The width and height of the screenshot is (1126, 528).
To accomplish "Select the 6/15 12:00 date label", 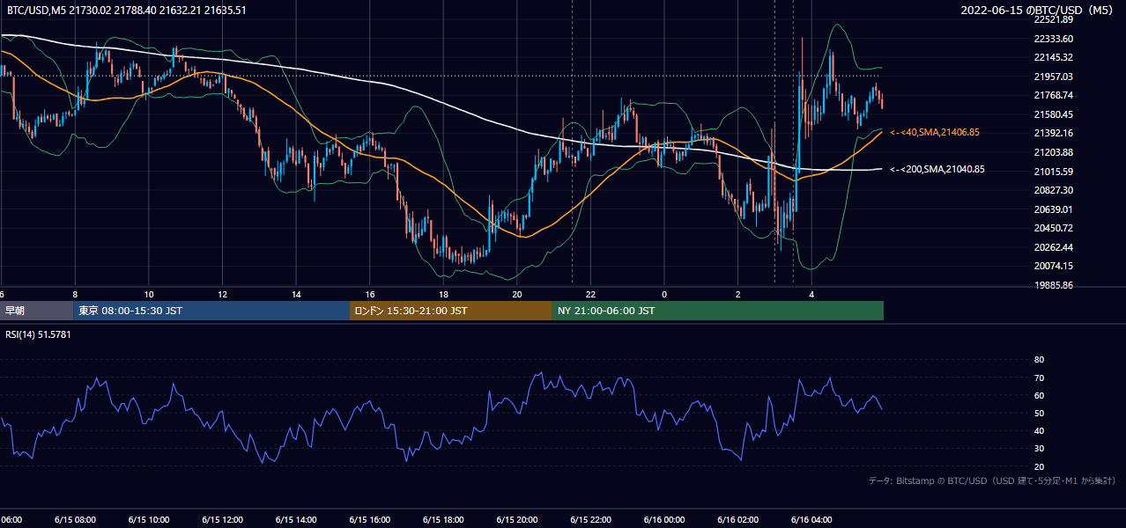I will pos(221,519).
